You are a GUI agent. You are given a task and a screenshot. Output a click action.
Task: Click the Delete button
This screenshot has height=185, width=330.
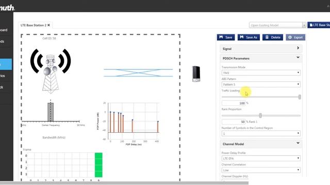[x=273, y=38]
